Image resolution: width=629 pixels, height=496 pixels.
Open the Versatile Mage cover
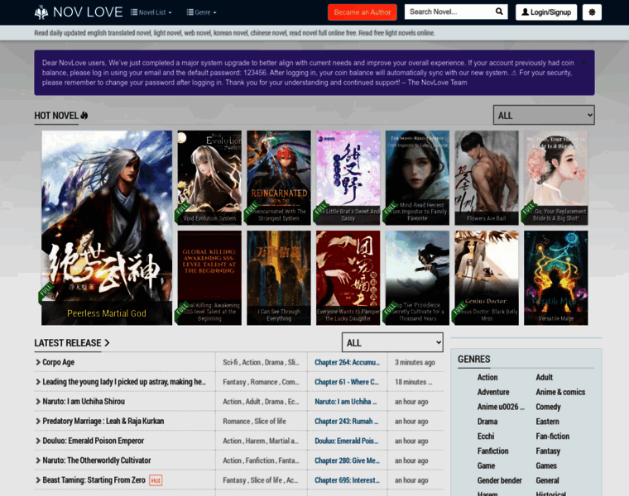(555, 278)
